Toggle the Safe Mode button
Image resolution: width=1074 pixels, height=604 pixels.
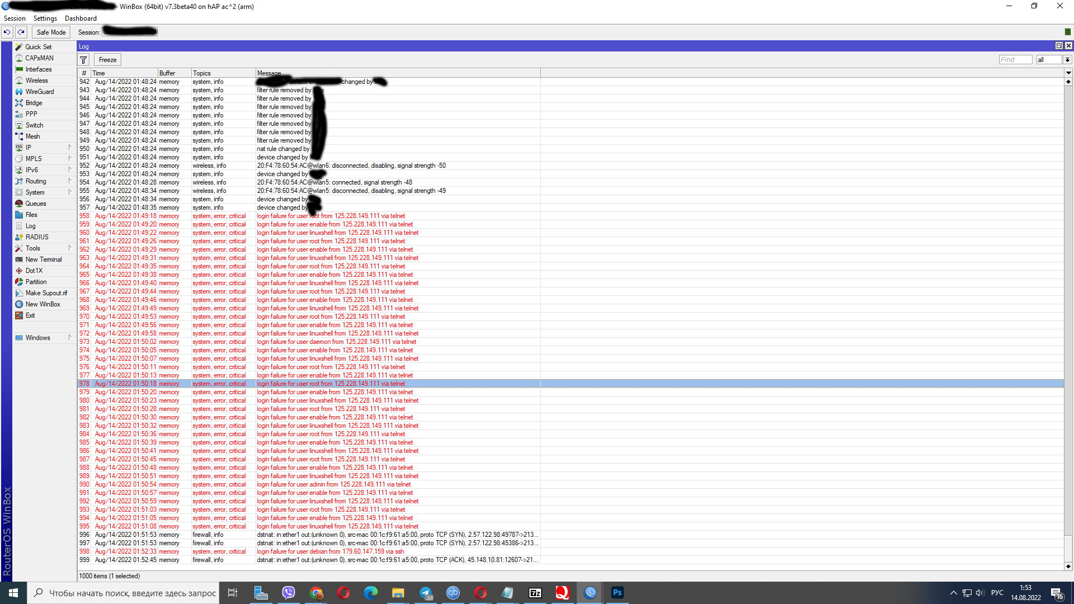click(x=51, y=32)
